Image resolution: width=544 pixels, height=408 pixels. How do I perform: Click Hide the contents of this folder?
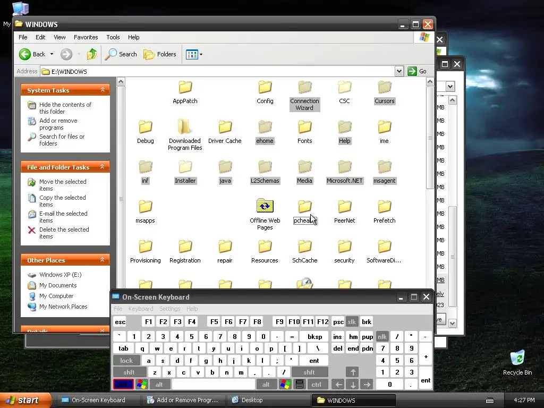pyautogui.click(x=65, y=108)
